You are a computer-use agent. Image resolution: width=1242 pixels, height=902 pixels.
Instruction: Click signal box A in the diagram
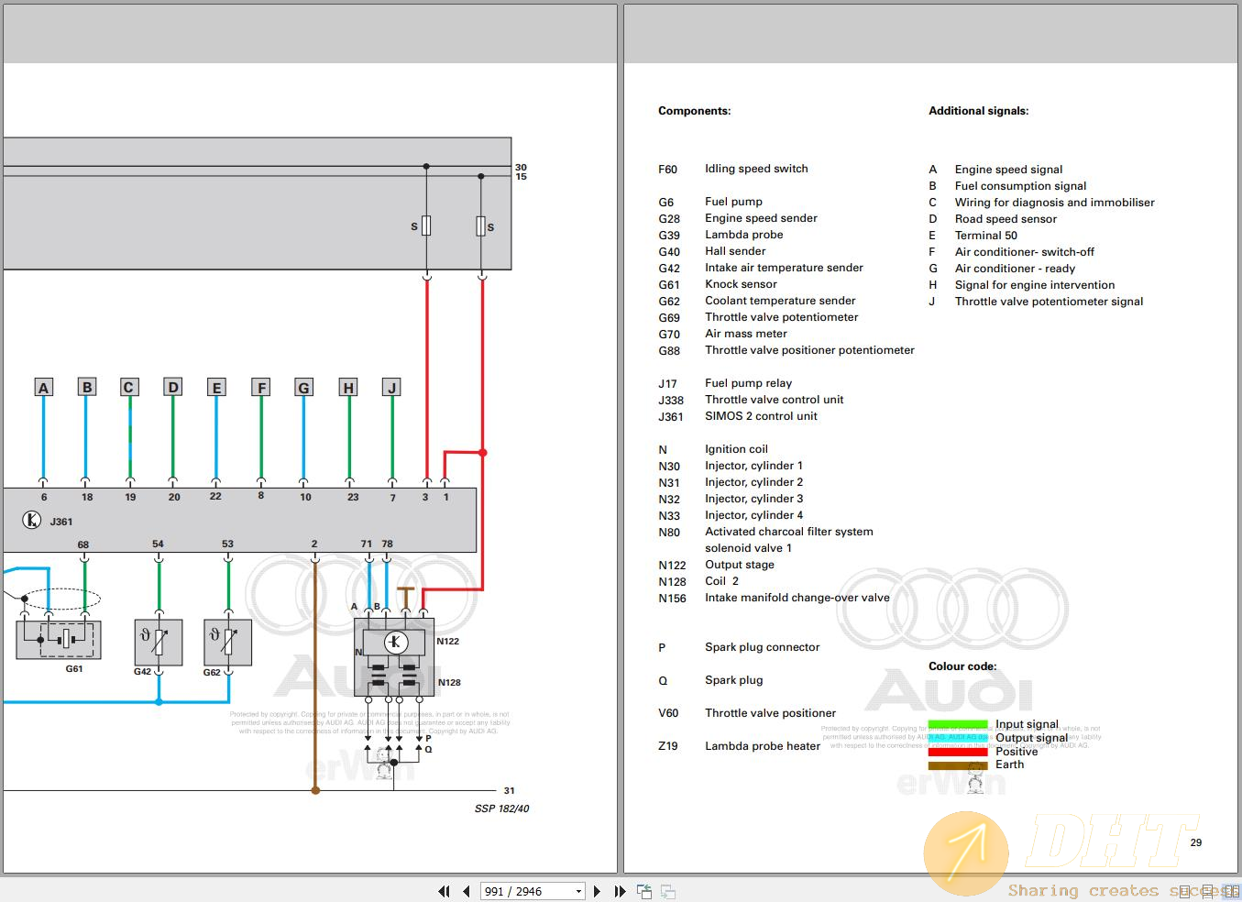tap(43, 388)
